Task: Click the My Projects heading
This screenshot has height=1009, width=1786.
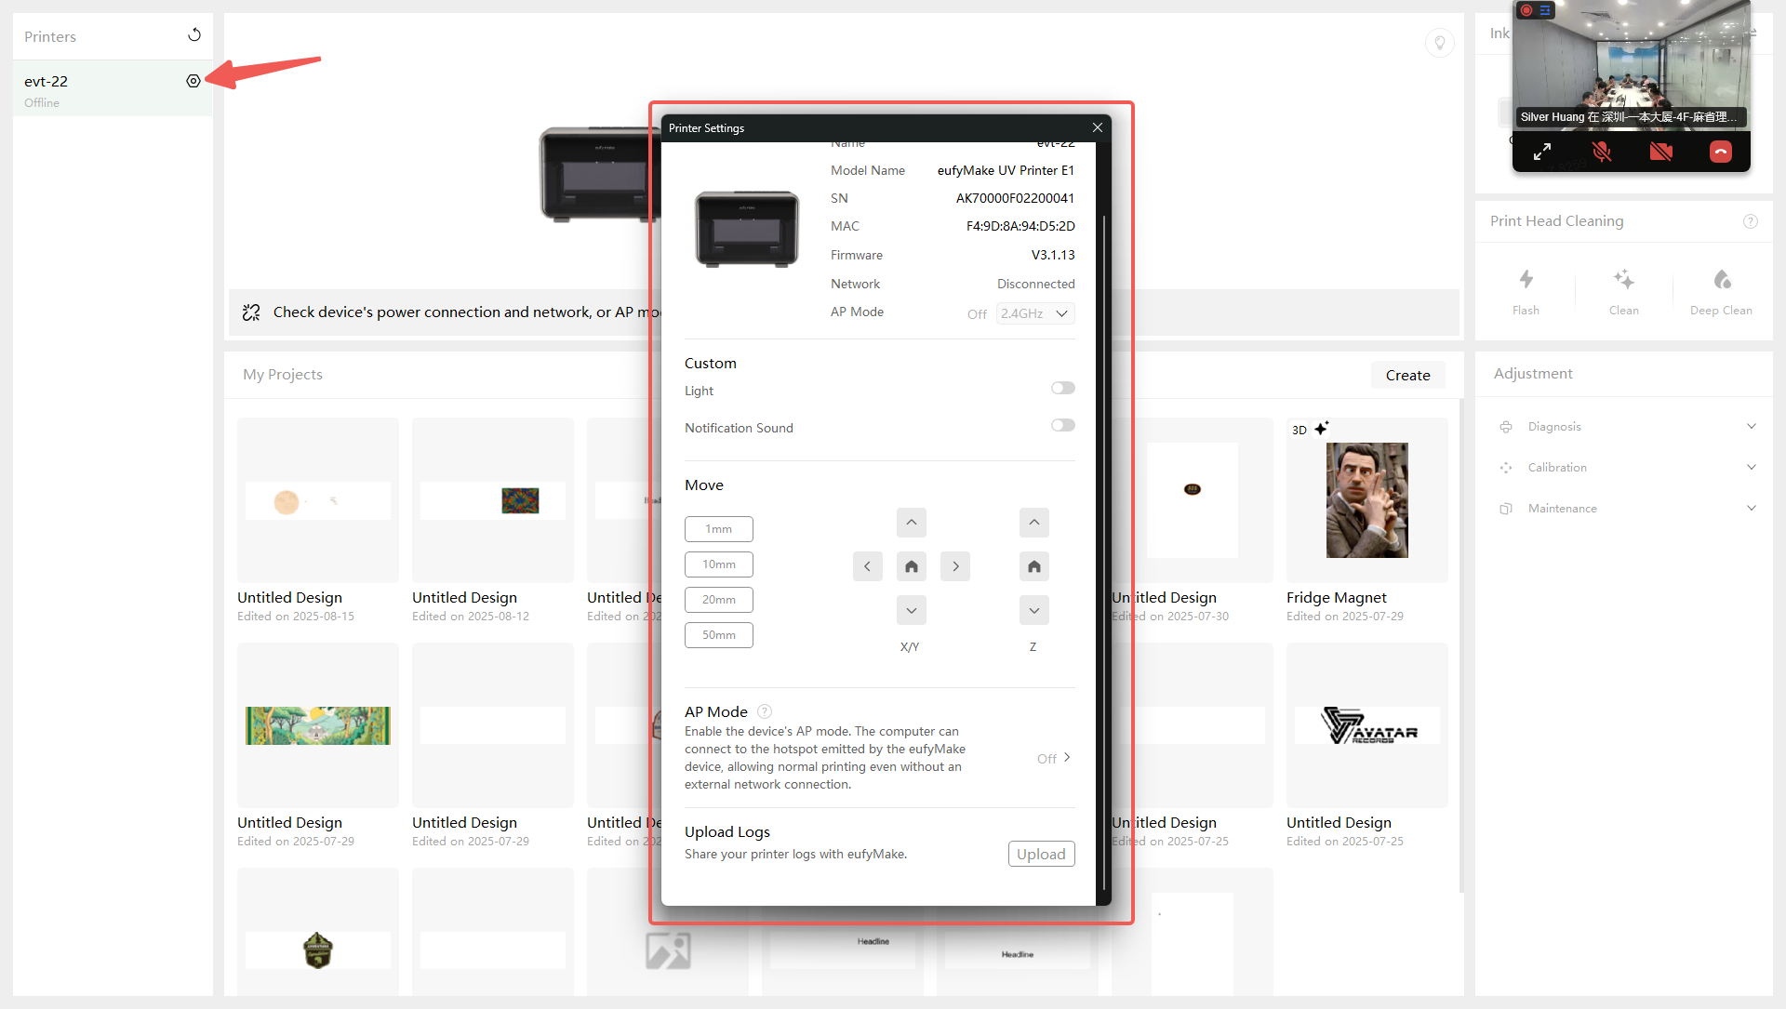Action: (283, 374)
